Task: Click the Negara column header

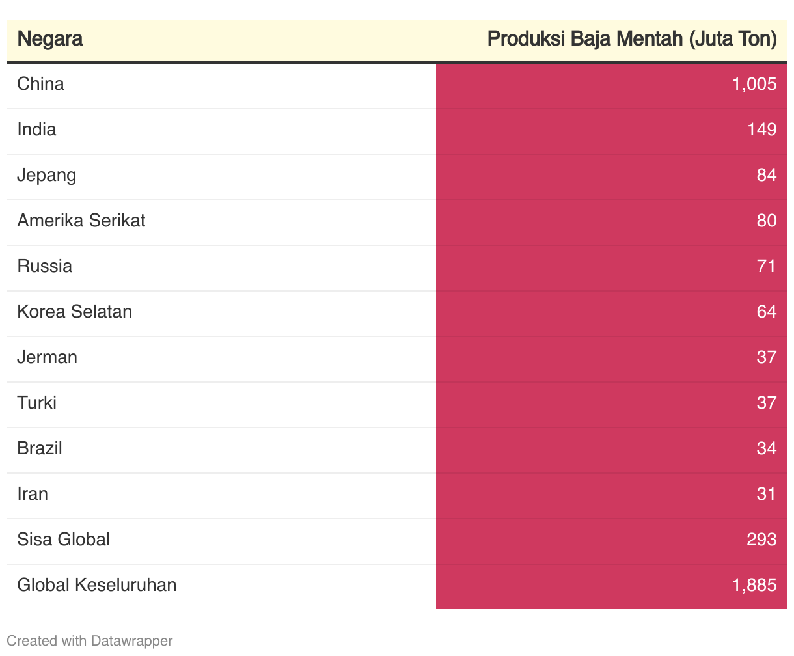Action: [x=50, y=39]
